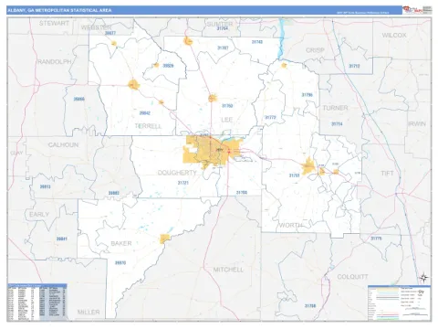The width and height of the screenshot is (438, 329).
Task: Click ZIP code 31743 label
Action: [x=257, y=42]
